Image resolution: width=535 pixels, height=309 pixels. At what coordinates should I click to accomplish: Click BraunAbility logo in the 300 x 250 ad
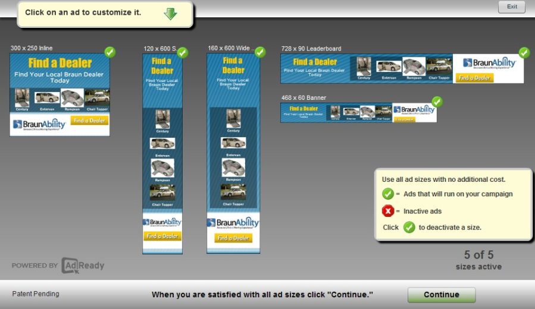(39, 125)
